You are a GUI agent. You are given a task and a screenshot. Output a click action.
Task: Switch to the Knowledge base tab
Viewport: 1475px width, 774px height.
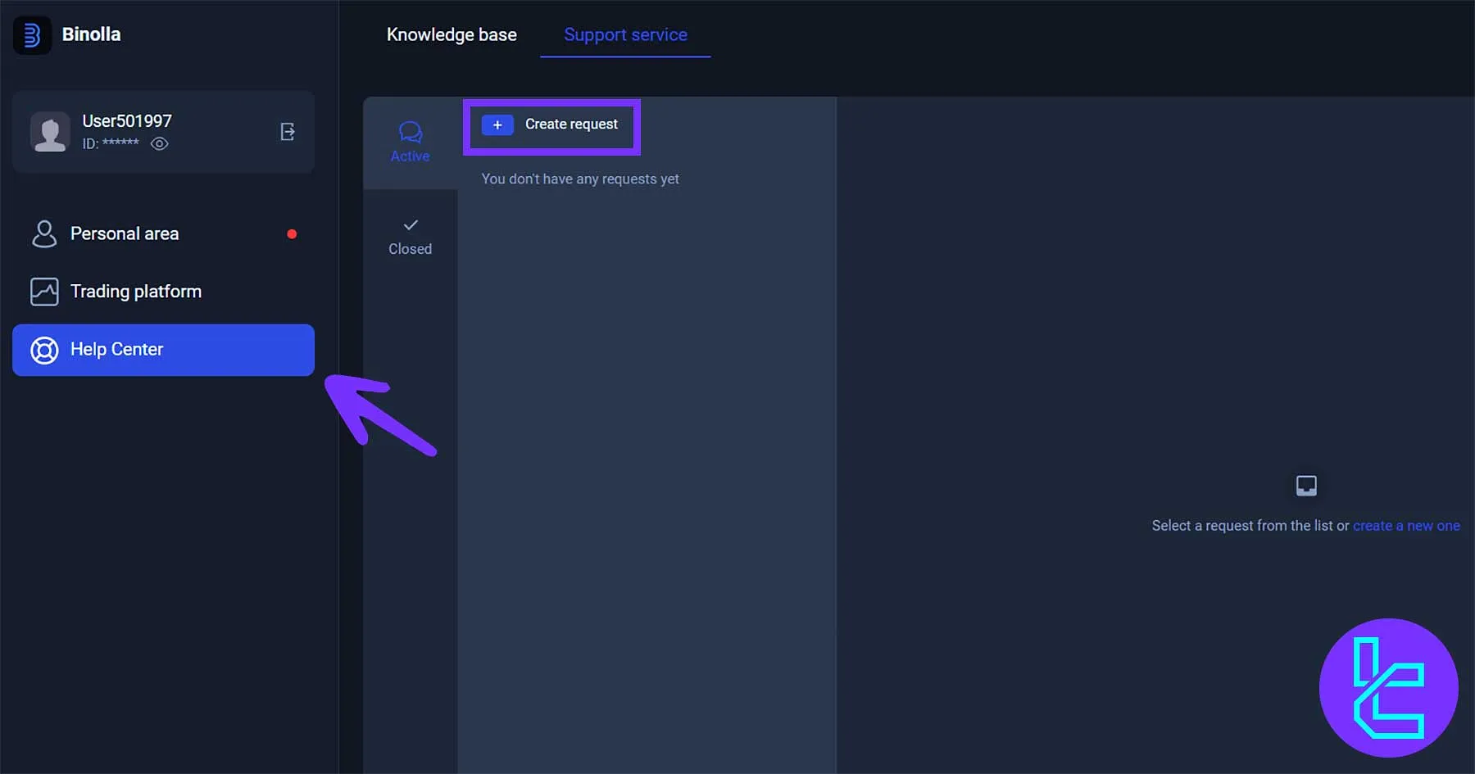[x=452, y=34]
